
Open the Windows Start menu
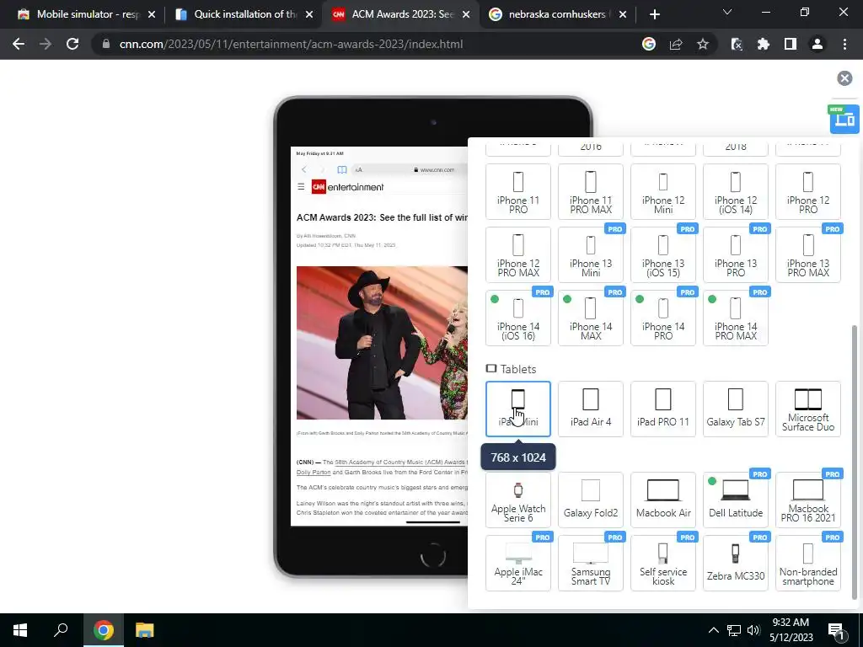click(x=20, y=630)
